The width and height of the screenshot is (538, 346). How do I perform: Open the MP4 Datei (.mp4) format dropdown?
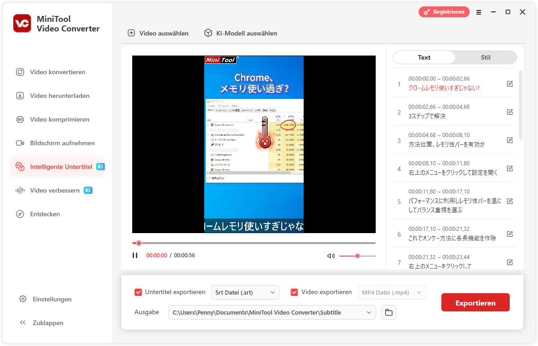click(392, 292)
